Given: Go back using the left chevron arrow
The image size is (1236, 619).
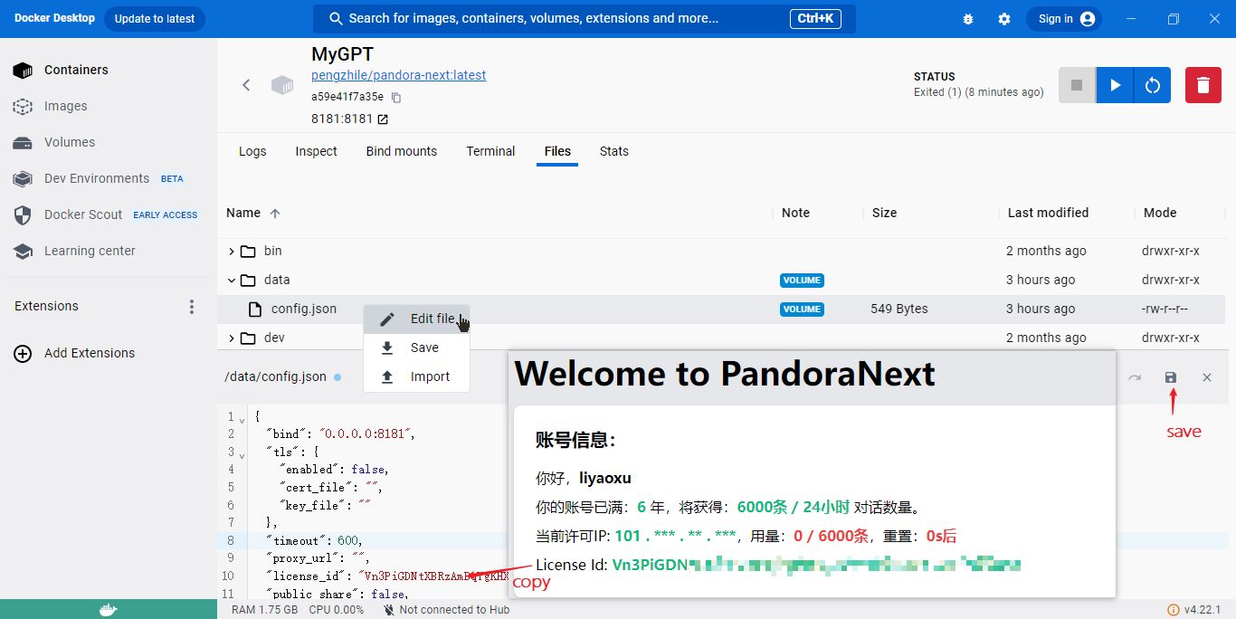Looking at the screenshot, I should (x=246, y=85).
